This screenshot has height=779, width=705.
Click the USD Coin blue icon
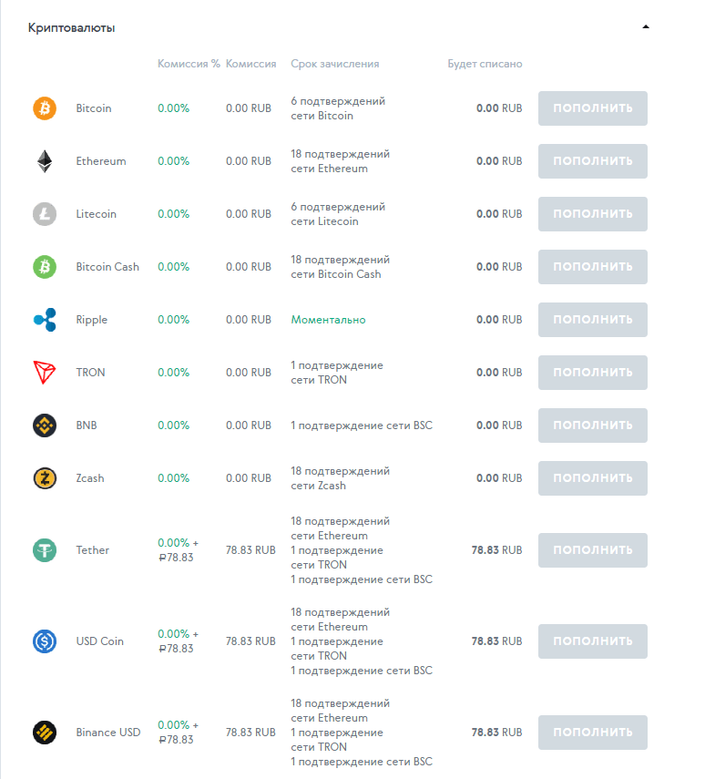click(x=45, y=641)
